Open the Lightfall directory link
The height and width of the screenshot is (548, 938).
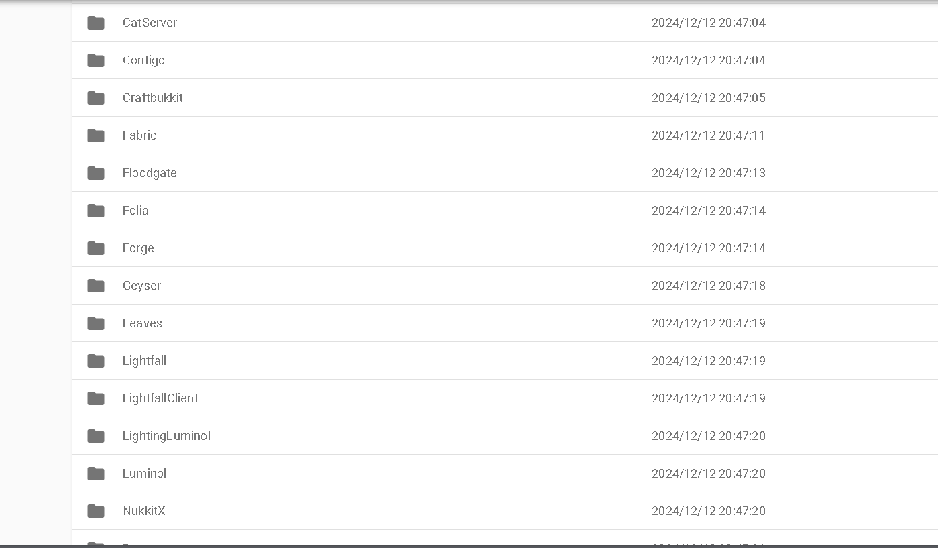(144, 361)
